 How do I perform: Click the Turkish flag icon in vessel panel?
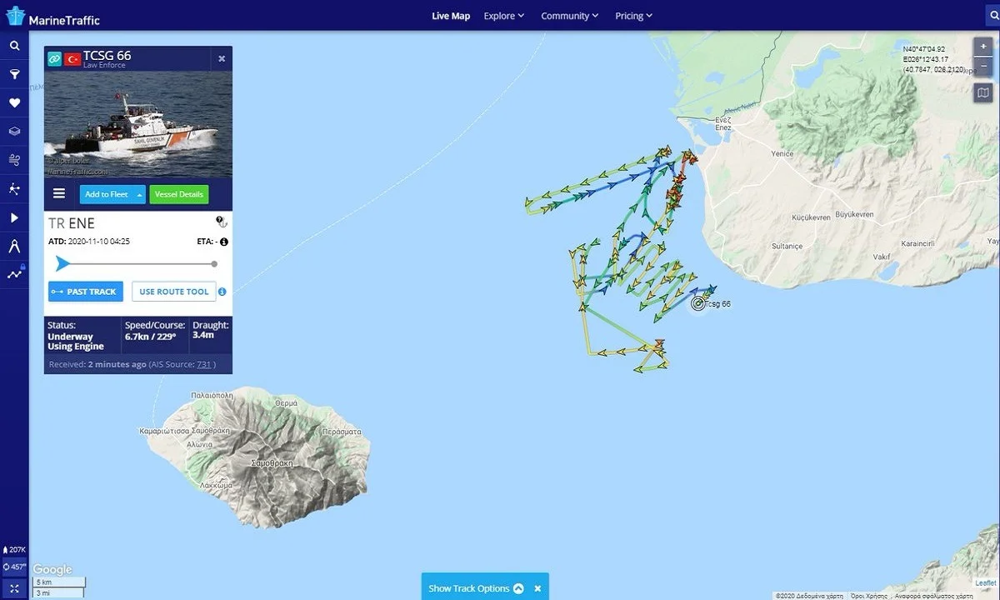coord(72,59)
